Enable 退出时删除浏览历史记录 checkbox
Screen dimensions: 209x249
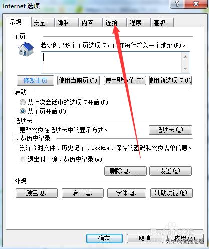point(23,159)
